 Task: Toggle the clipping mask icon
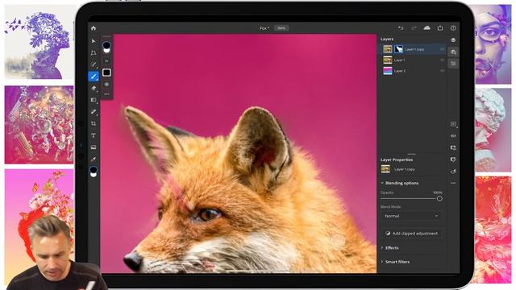[453, 159]
